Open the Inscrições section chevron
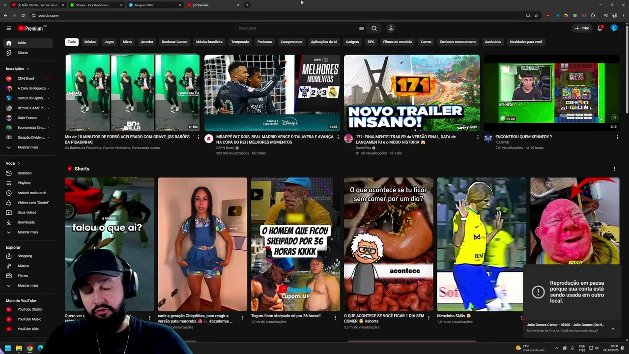Viewport: 629px width, 354px height. click(x=28, y=69)
